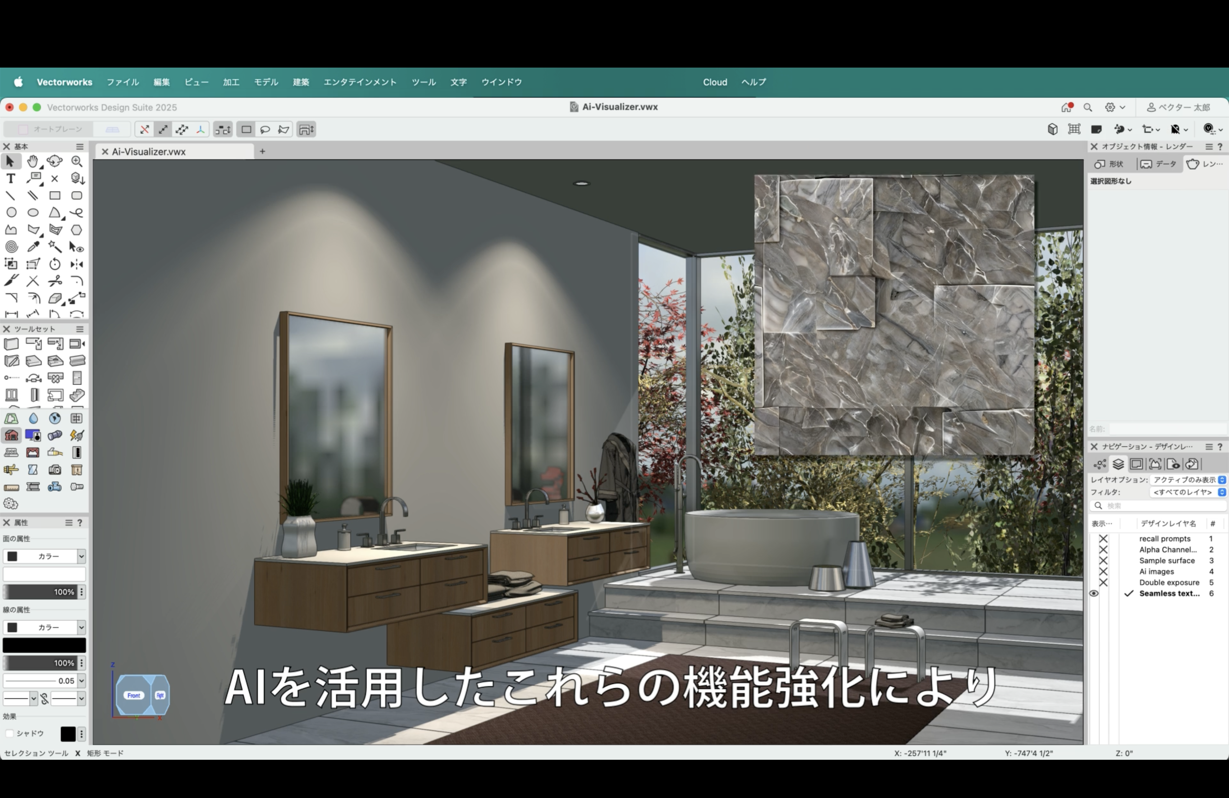Open the Apple menu
This screenshot has height=798, width=1229.
(18, 82)
